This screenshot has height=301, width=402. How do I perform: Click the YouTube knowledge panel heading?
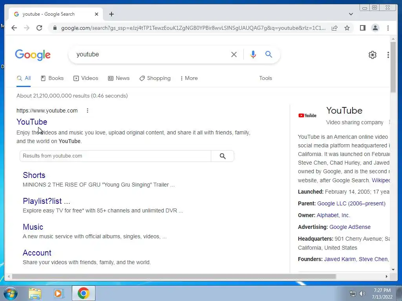point(344,111)
